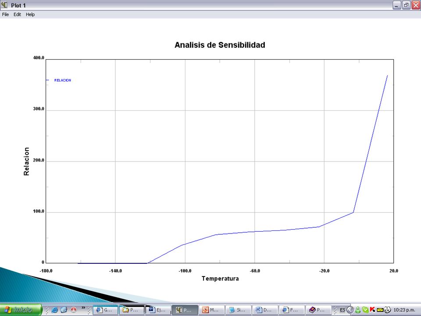Click the -180.0 x-axis tick label

(46, 271)
